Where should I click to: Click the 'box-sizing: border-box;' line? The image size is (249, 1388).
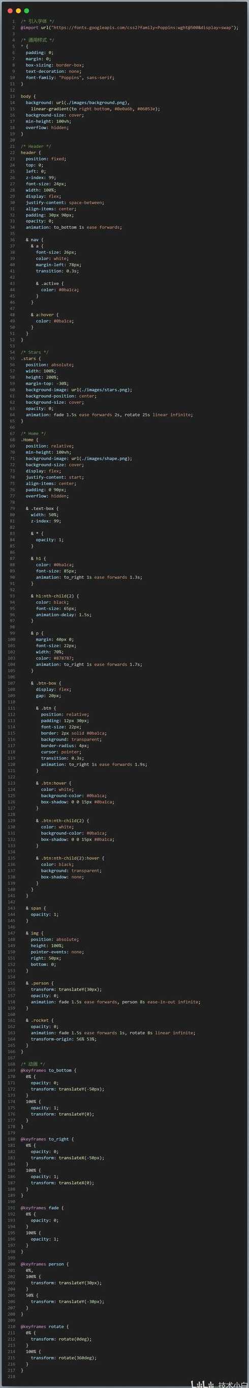[55, 64]
